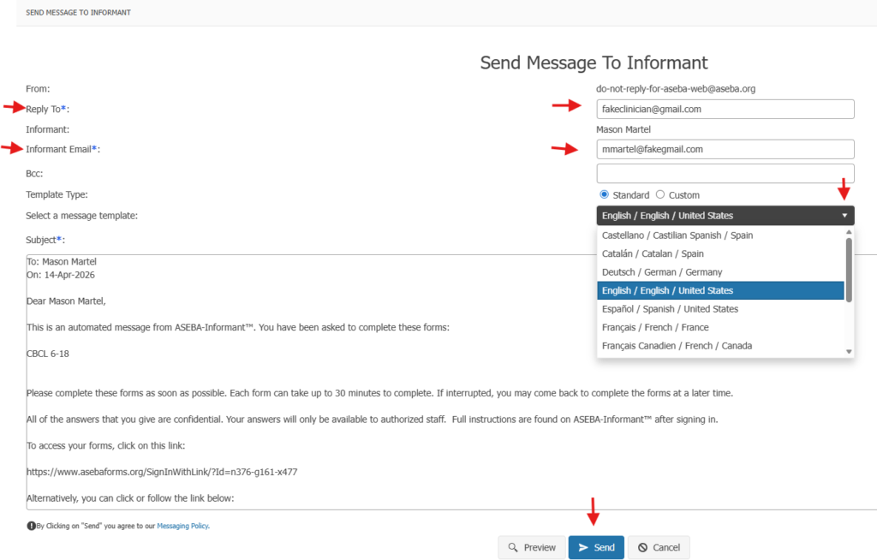
Task: Click the Preview button
Action: pyautogui.click(x=531, y=547)
